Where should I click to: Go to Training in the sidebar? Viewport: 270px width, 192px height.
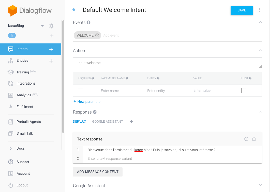pyautogui.click(x=23, y=72)
